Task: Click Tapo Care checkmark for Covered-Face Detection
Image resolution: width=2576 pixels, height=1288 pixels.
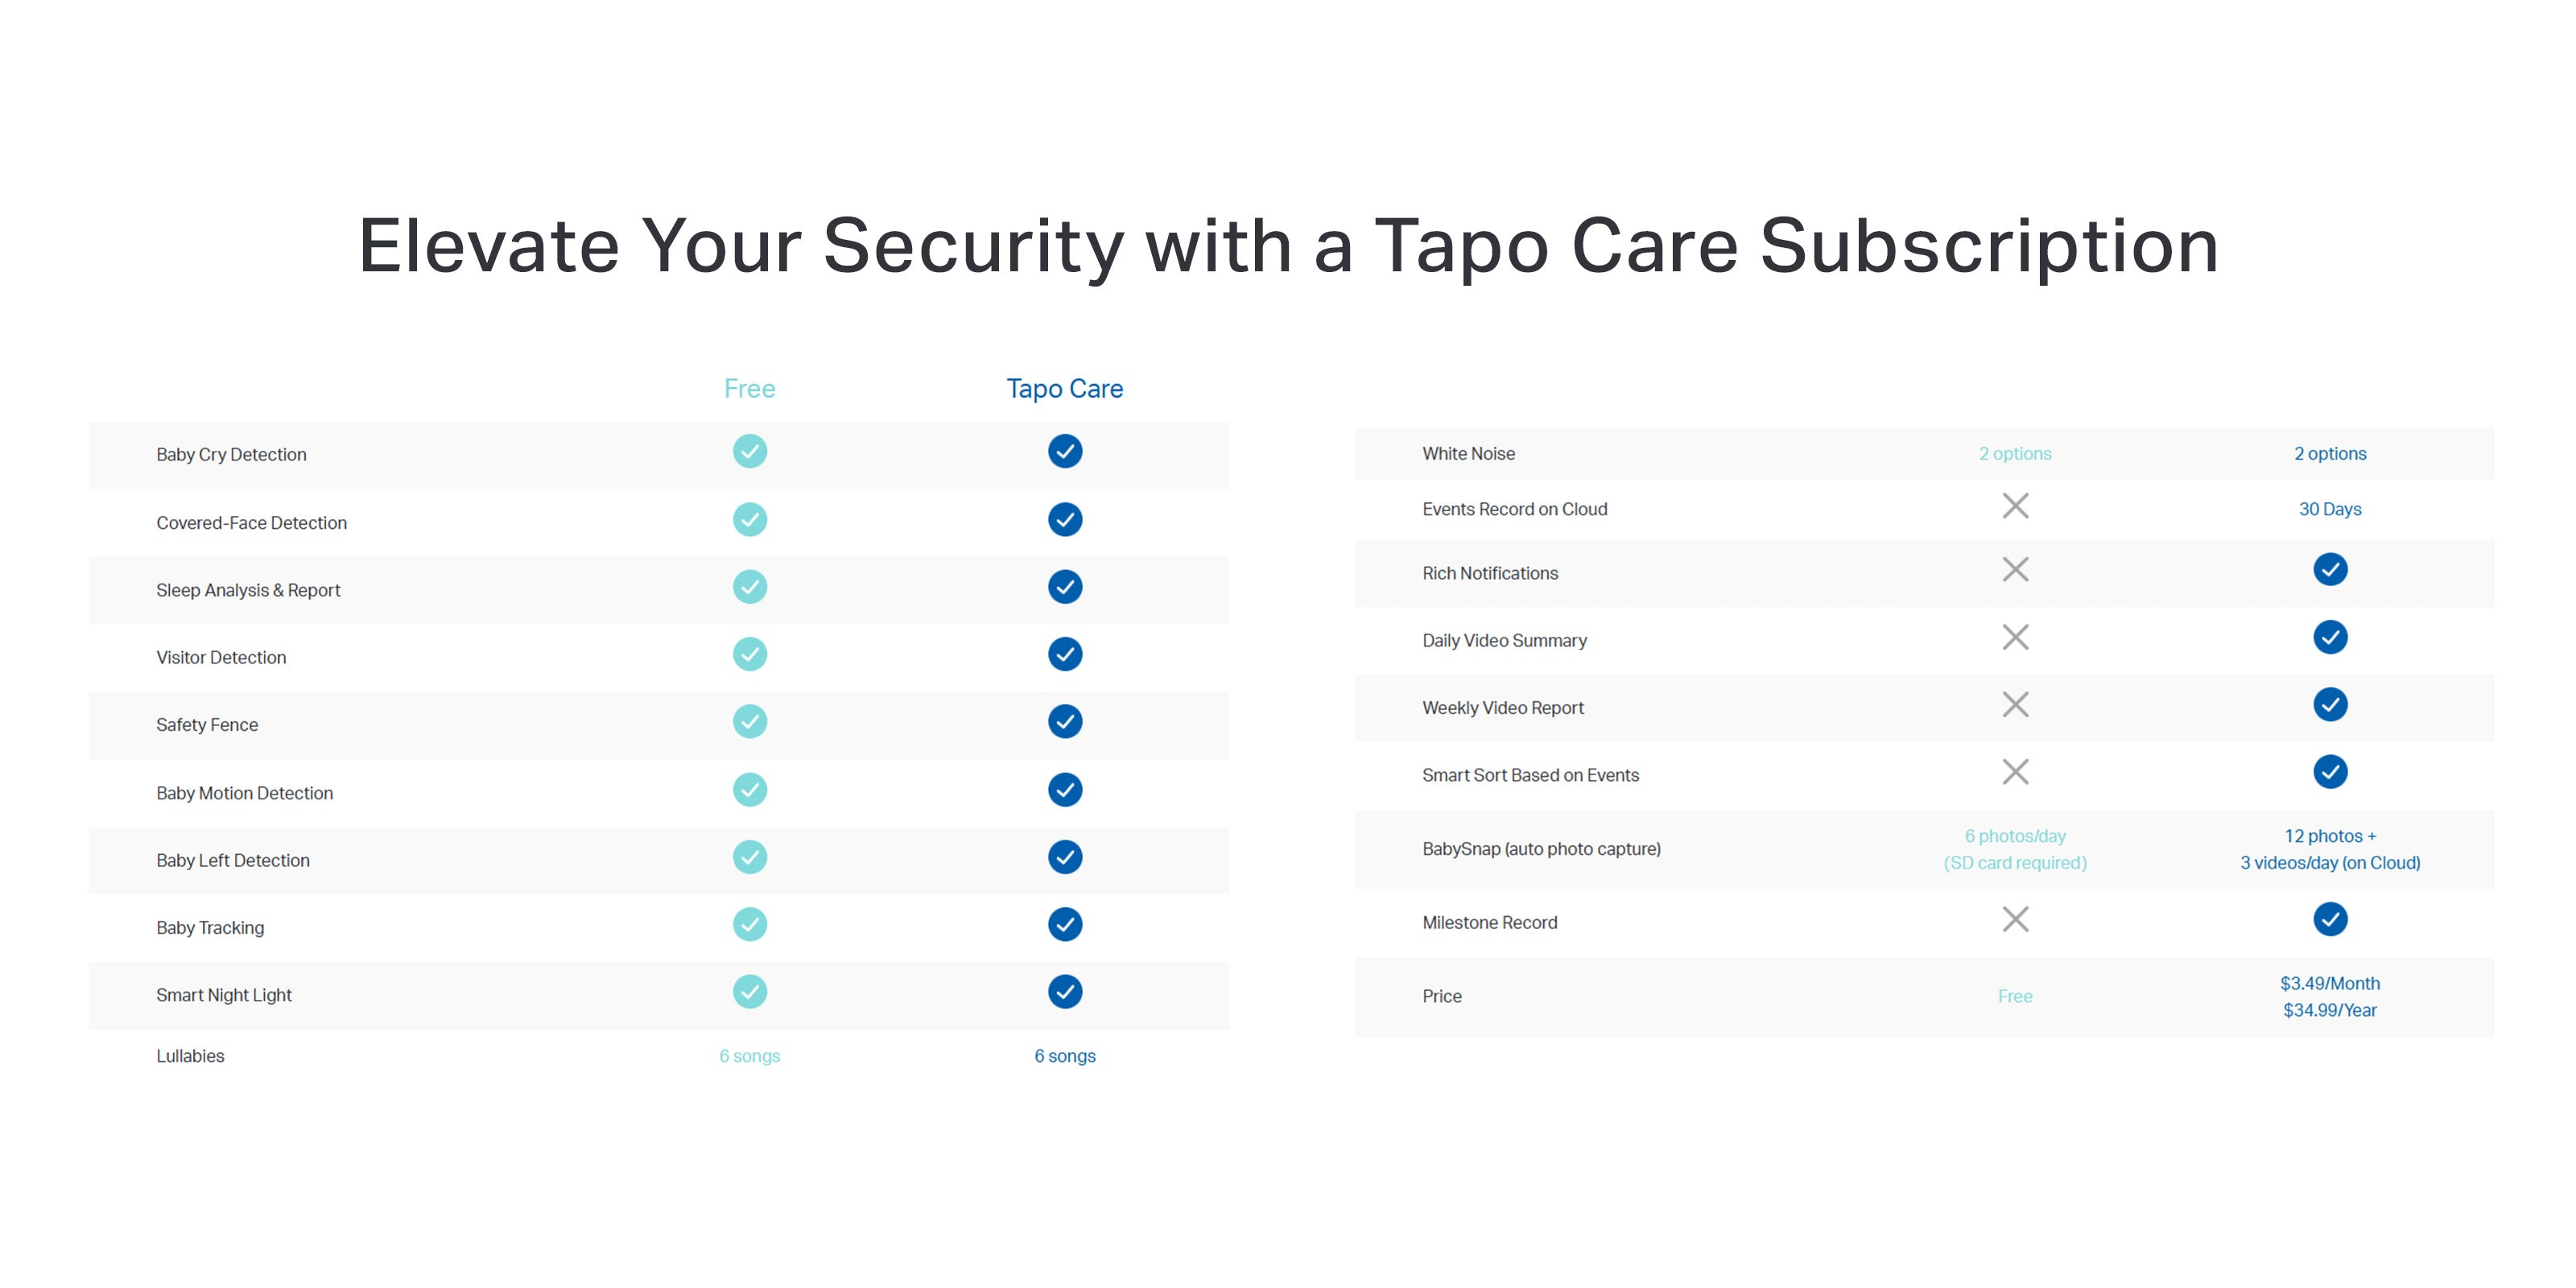Action: [x=1065, y=519]
